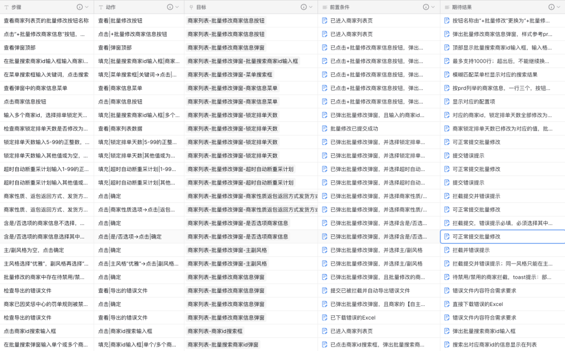
Task: Select the target tag 商家列表-批量搜索商家id弹窗
Action: 223,345
